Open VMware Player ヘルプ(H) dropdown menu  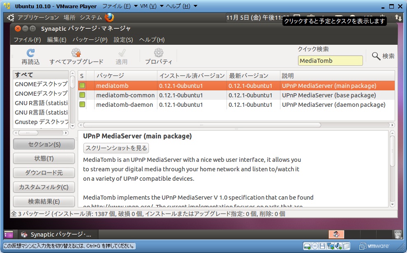pyautogui.click(x=181, y=6)
